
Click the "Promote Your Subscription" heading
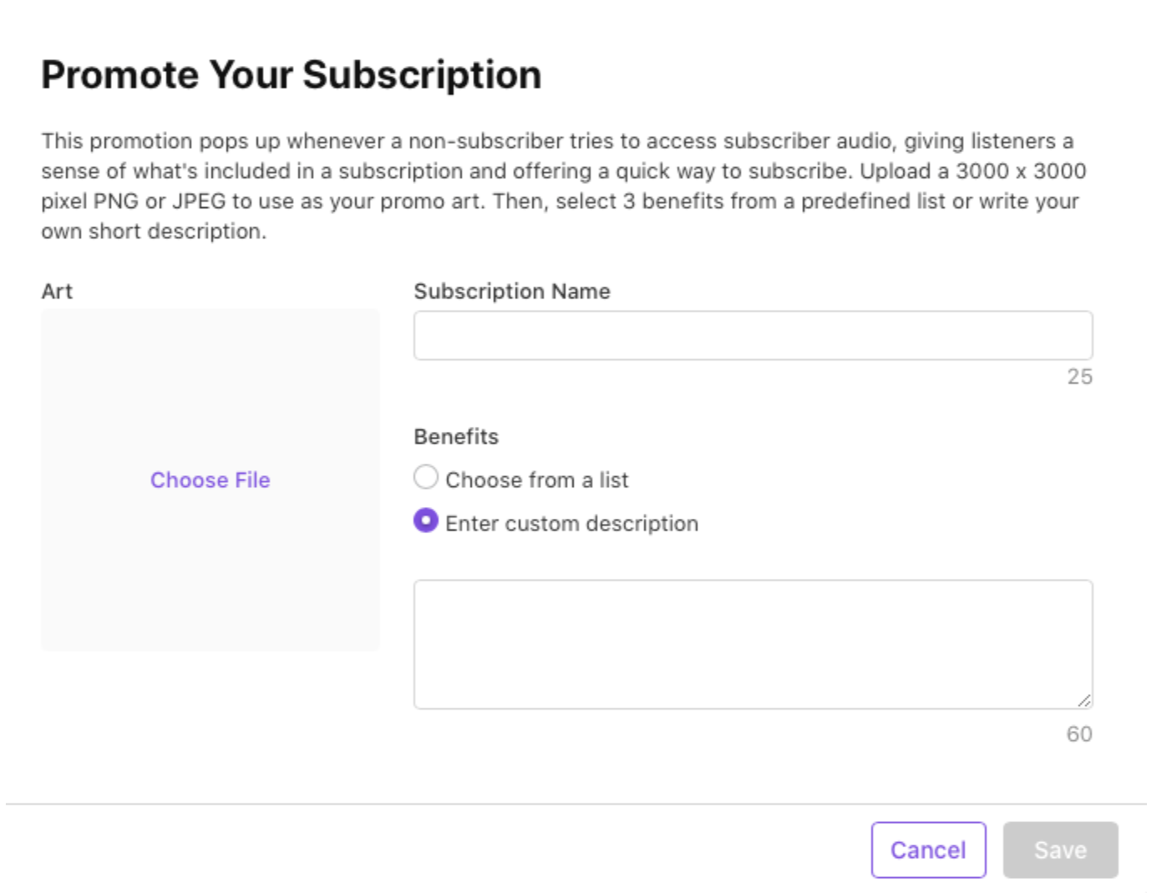[x=292, y=75]
